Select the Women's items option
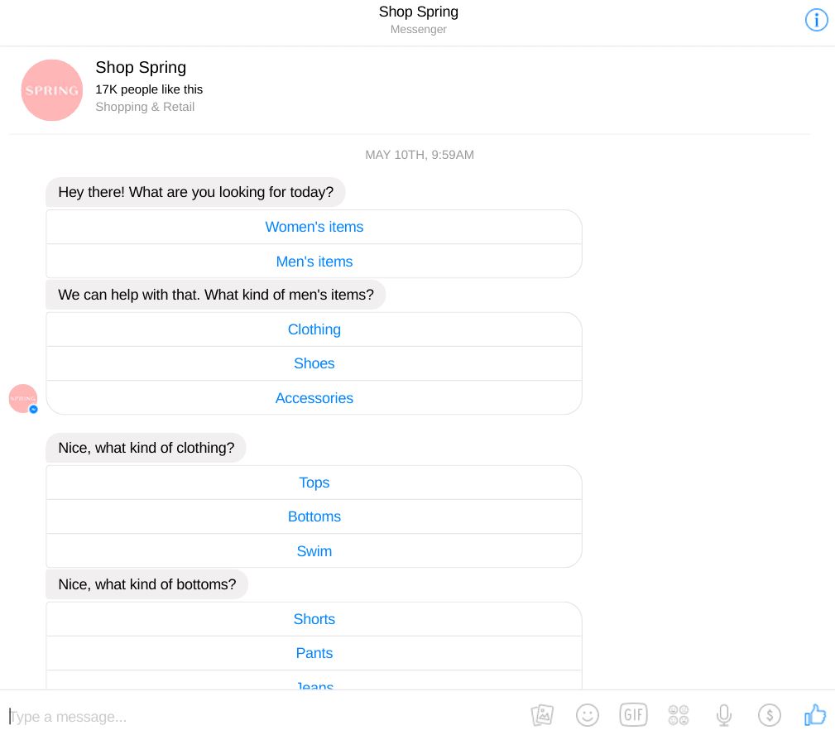835x735 pixels. (314, 227)
